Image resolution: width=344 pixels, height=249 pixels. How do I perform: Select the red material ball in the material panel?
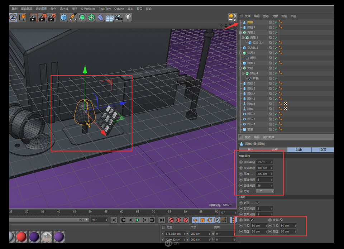pos(21,237)
